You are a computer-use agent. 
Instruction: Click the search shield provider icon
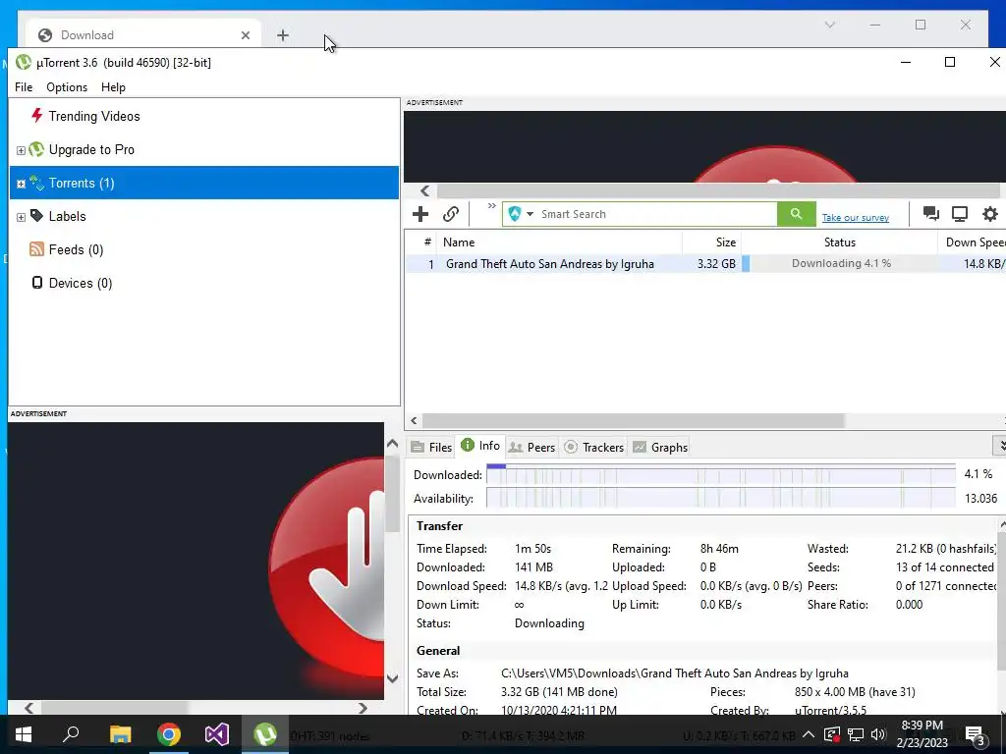tap(515, 214)
